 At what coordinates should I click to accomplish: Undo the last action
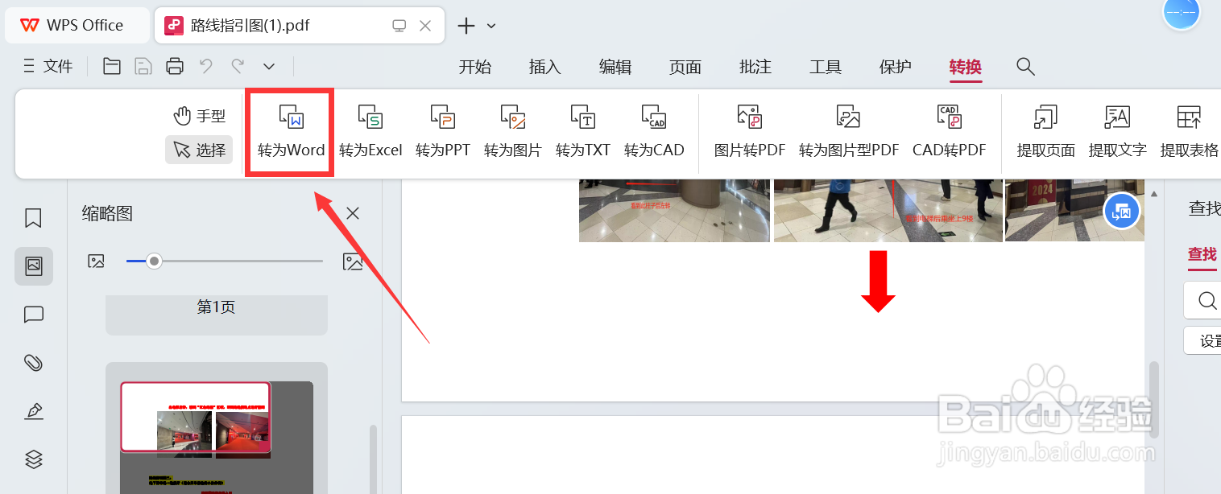coord(206,66)
